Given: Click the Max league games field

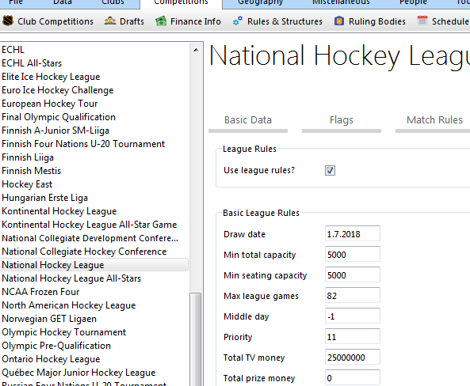Looking at the screenshot, I should click(x=353, y=295).
